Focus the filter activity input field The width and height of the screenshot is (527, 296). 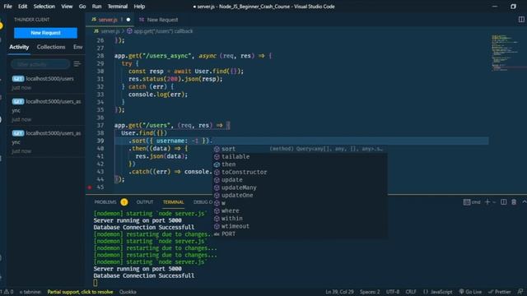[40, 64]
